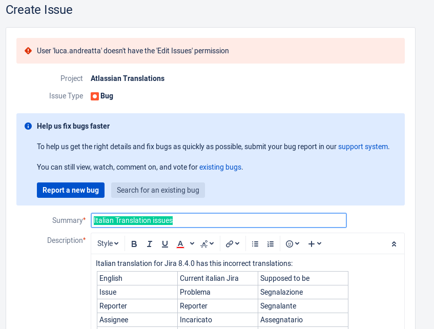Open the emoticon picker

point(292,244)
